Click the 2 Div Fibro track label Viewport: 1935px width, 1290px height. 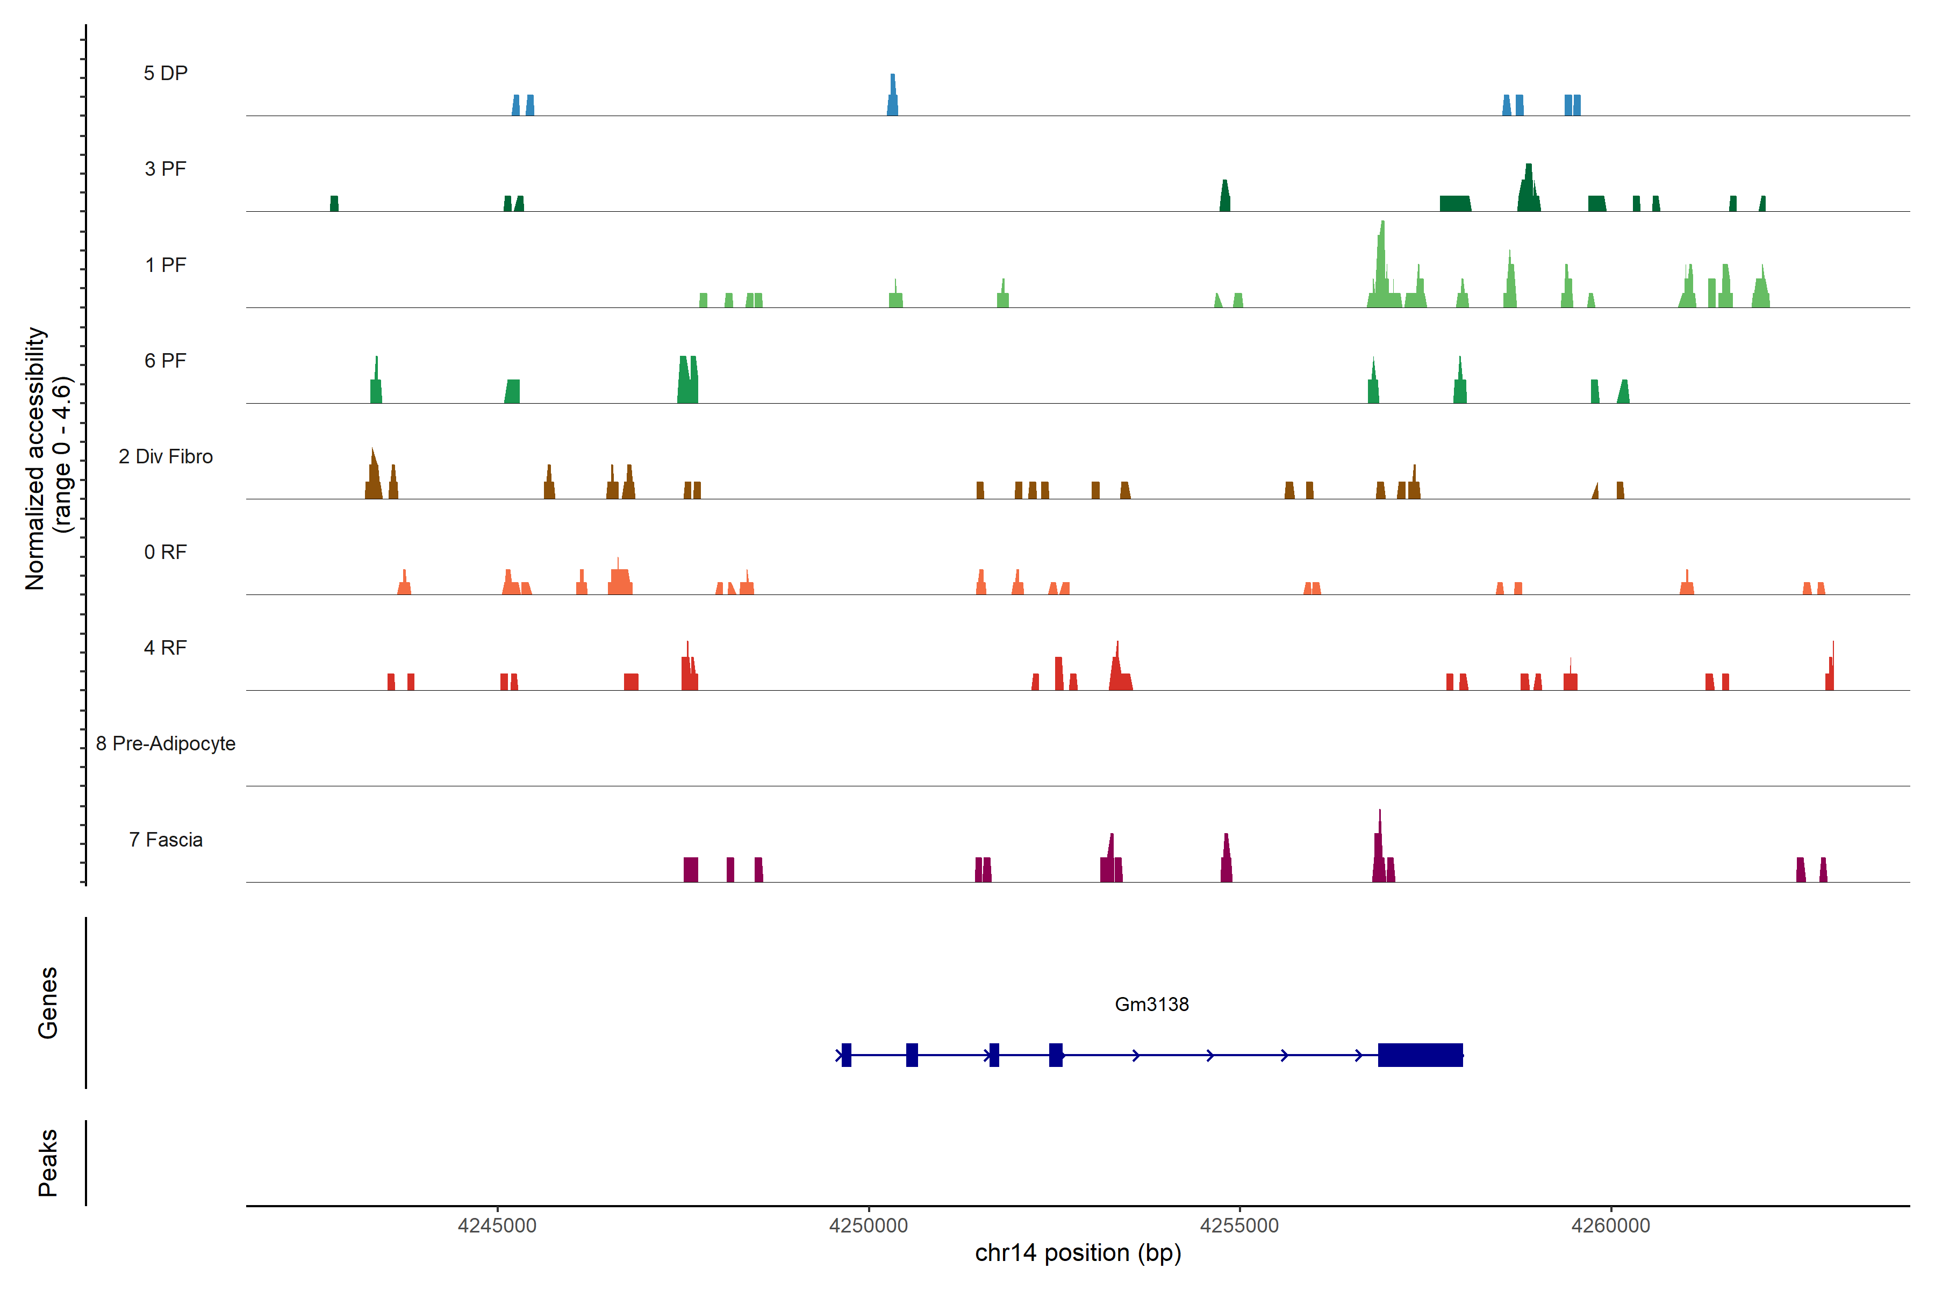(x=166, y=456)
